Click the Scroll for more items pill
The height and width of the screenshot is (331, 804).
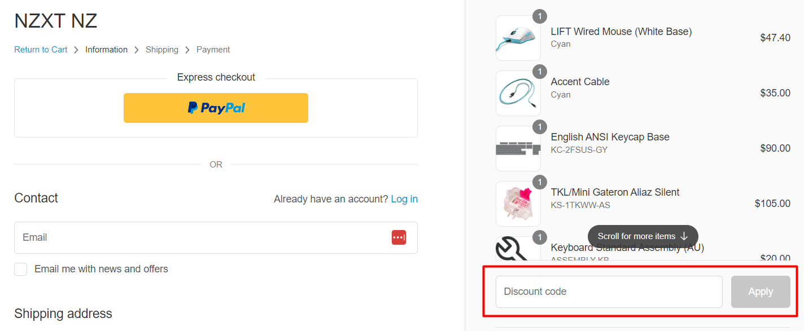coord(643,236)
